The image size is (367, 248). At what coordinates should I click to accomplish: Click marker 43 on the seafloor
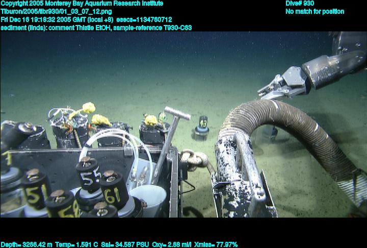point(202,124)
